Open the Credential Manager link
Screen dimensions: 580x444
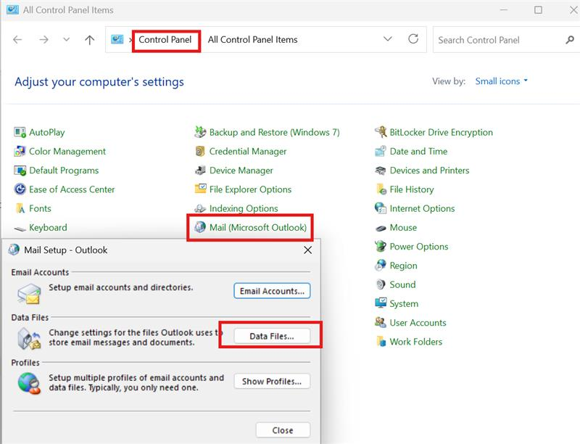248,152
